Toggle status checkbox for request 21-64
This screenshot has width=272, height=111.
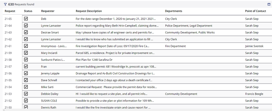26,26
